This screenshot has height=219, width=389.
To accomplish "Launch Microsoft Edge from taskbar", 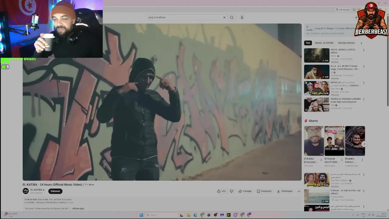I will [x=195, y=215].
